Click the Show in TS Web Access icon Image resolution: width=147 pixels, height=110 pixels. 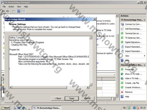122,74
